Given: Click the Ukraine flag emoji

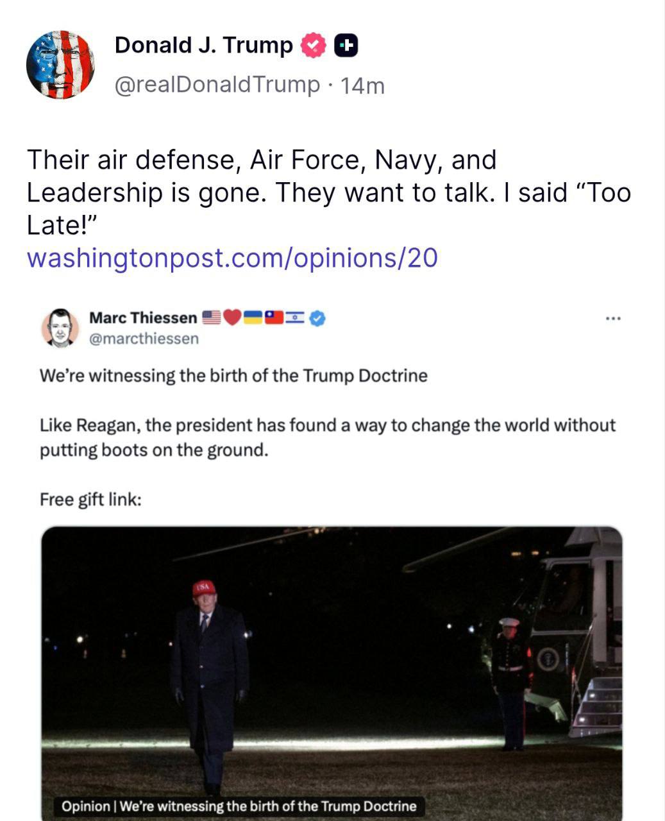Looking at the screenshot, I should pos(253,317).
